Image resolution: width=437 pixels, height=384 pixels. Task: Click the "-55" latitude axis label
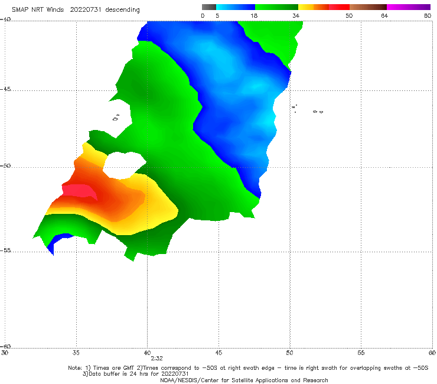tap(5, 250)
